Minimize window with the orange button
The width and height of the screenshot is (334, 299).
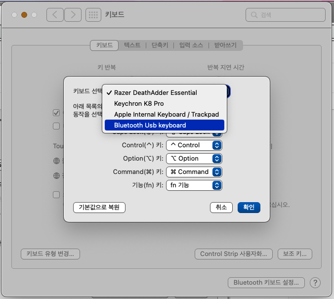[24, 15]
